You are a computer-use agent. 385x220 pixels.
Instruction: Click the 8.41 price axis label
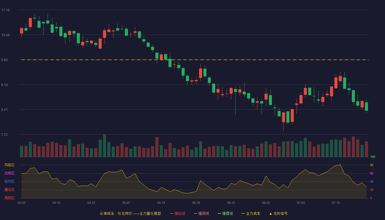coord(5,110)
